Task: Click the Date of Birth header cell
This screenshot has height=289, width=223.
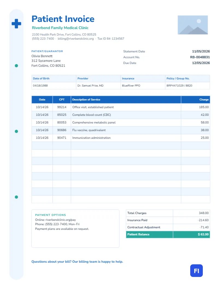Action: (x=54, y=79)
